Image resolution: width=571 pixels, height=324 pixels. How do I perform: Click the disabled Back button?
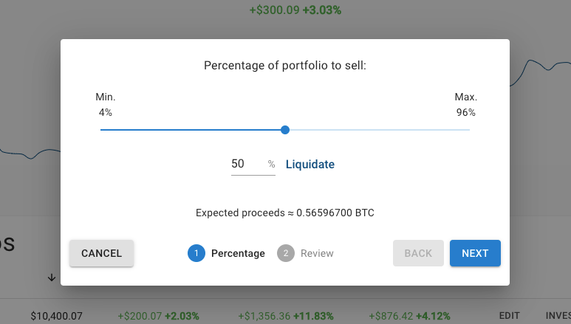(418, 253)
